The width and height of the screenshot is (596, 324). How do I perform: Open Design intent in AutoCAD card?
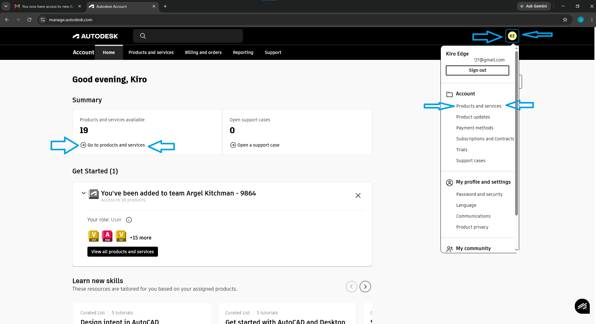(x=142, y=313)
